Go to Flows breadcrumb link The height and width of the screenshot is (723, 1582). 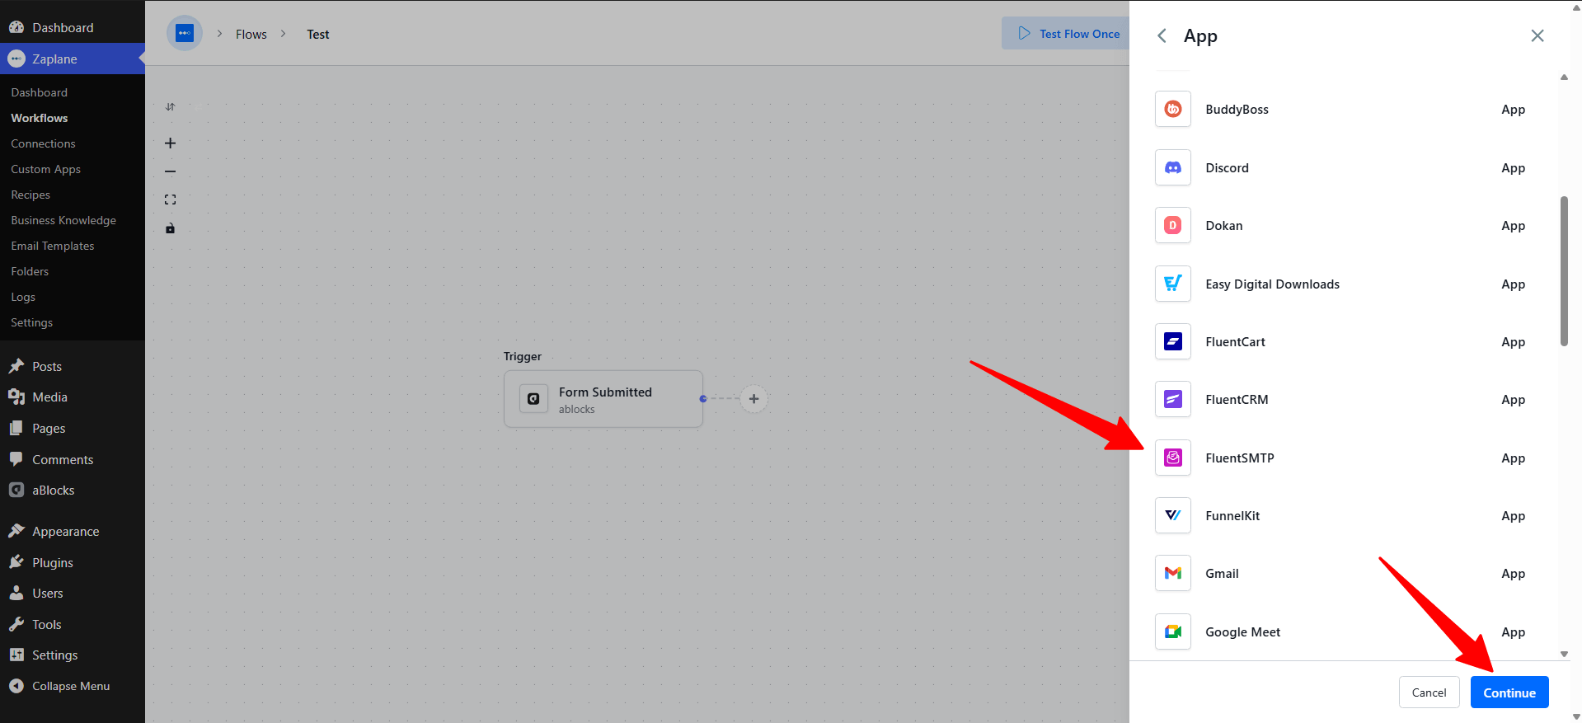(x=251, y=35)
